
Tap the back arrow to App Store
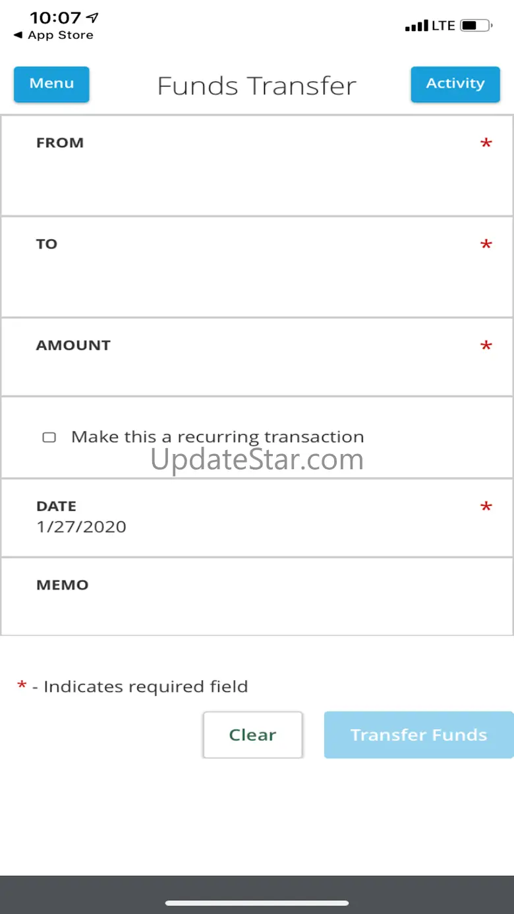click(18, 36)
